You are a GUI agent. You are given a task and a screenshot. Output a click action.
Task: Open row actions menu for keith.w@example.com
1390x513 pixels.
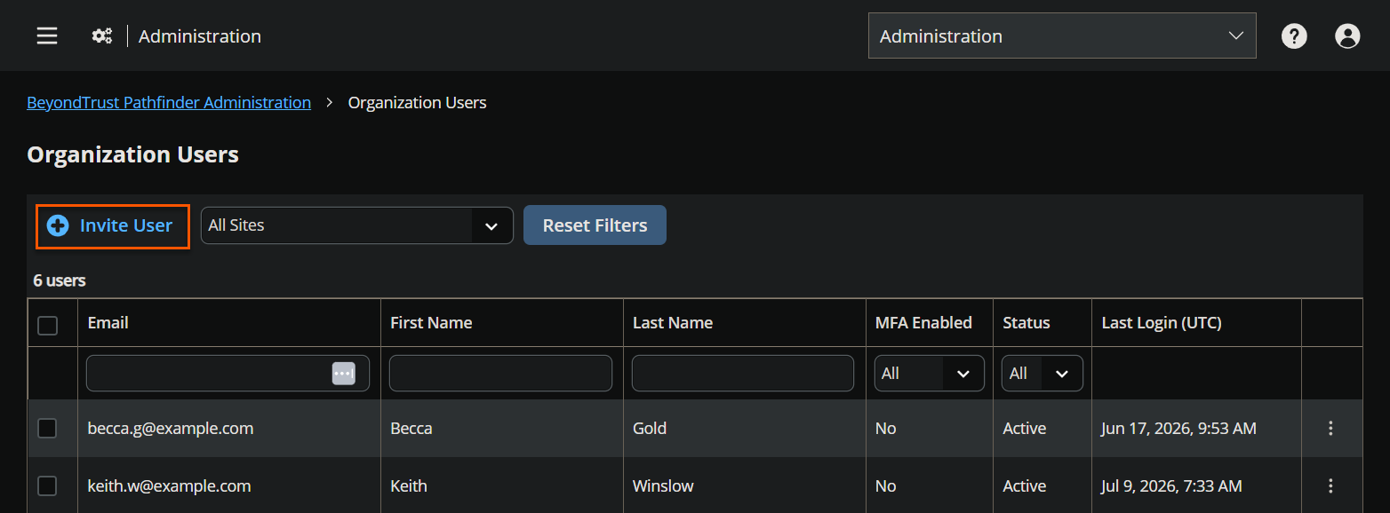pyautogui.click(x=1330, y=486)
